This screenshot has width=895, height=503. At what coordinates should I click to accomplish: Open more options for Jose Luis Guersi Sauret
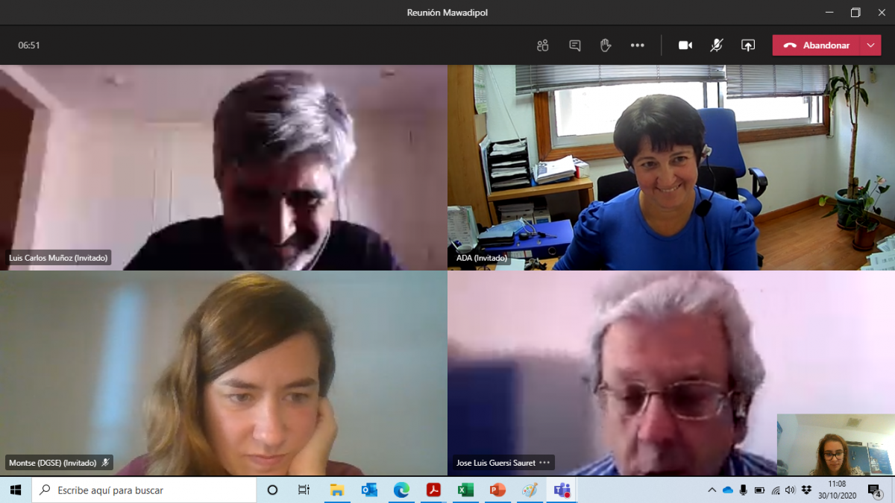tap(544, 463)
